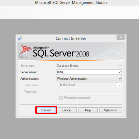Select the Windows Authentication combo box text
The height and width of the screenshot is (139, 139).
click(x=72, y=79)
